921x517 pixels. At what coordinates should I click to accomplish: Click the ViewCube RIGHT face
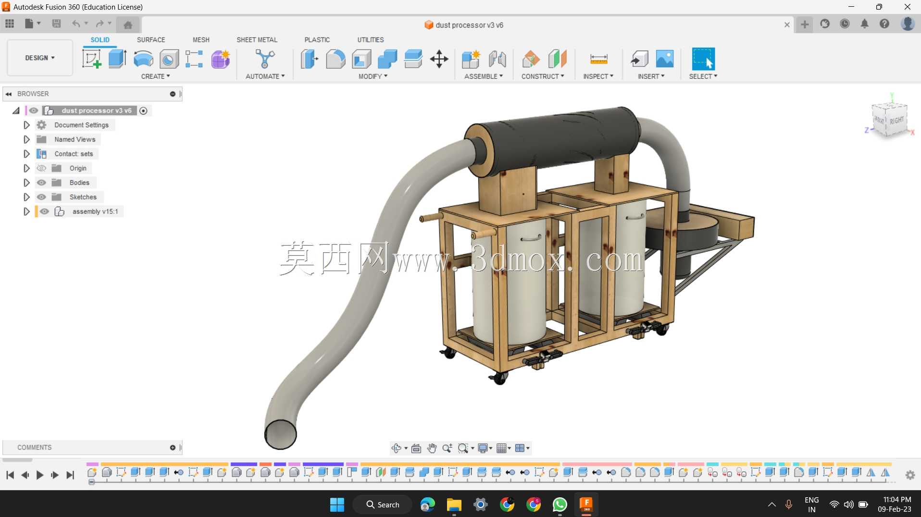click(896, 120)
